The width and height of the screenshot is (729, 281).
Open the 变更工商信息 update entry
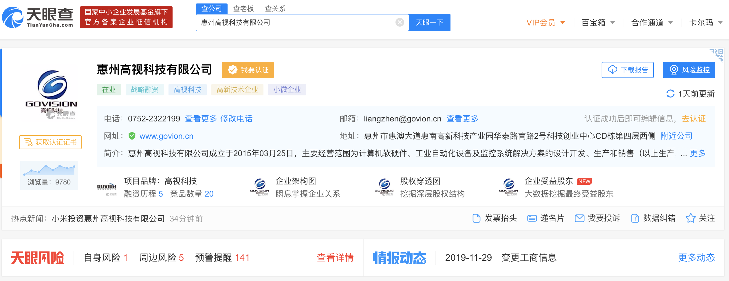(x=529, y=257)
